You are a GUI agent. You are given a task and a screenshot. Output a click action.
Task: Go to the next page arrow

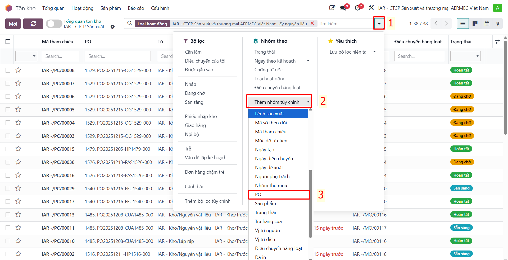click(x=446, y=23)
